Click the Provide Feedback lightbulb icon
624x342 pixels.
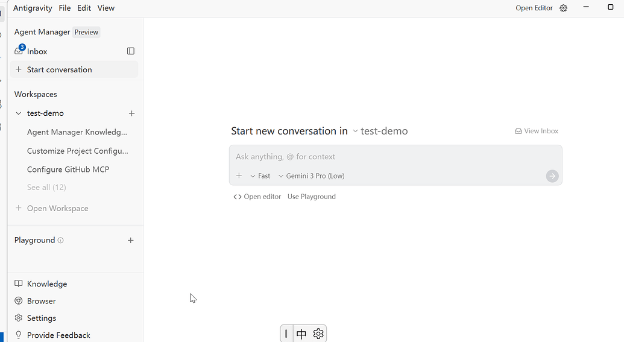(18, 335)
